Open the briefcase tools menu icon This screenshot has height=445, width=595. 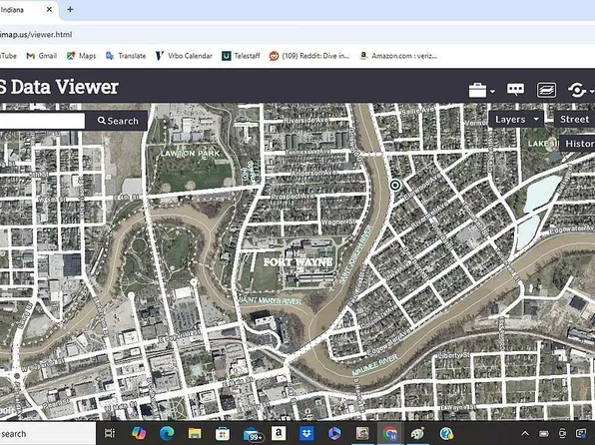pos(477,90)
